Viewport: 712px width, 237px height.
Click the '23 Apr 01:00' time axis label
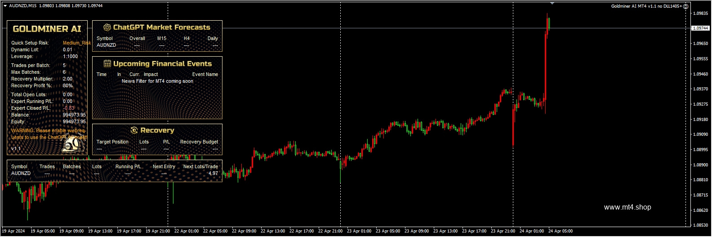359,231
